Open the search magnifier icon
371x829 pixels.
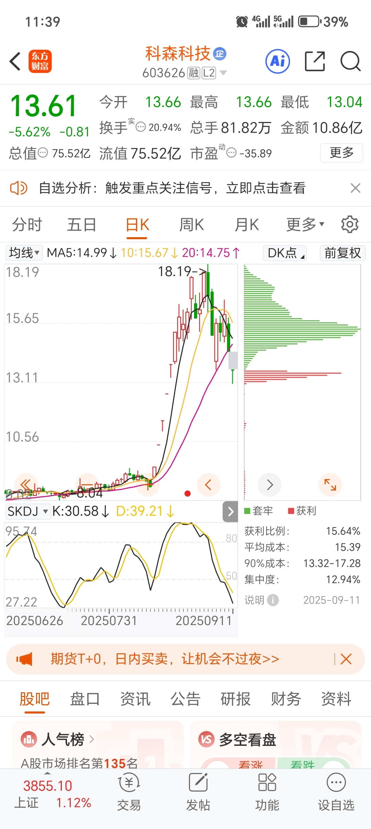click(350, 61)
